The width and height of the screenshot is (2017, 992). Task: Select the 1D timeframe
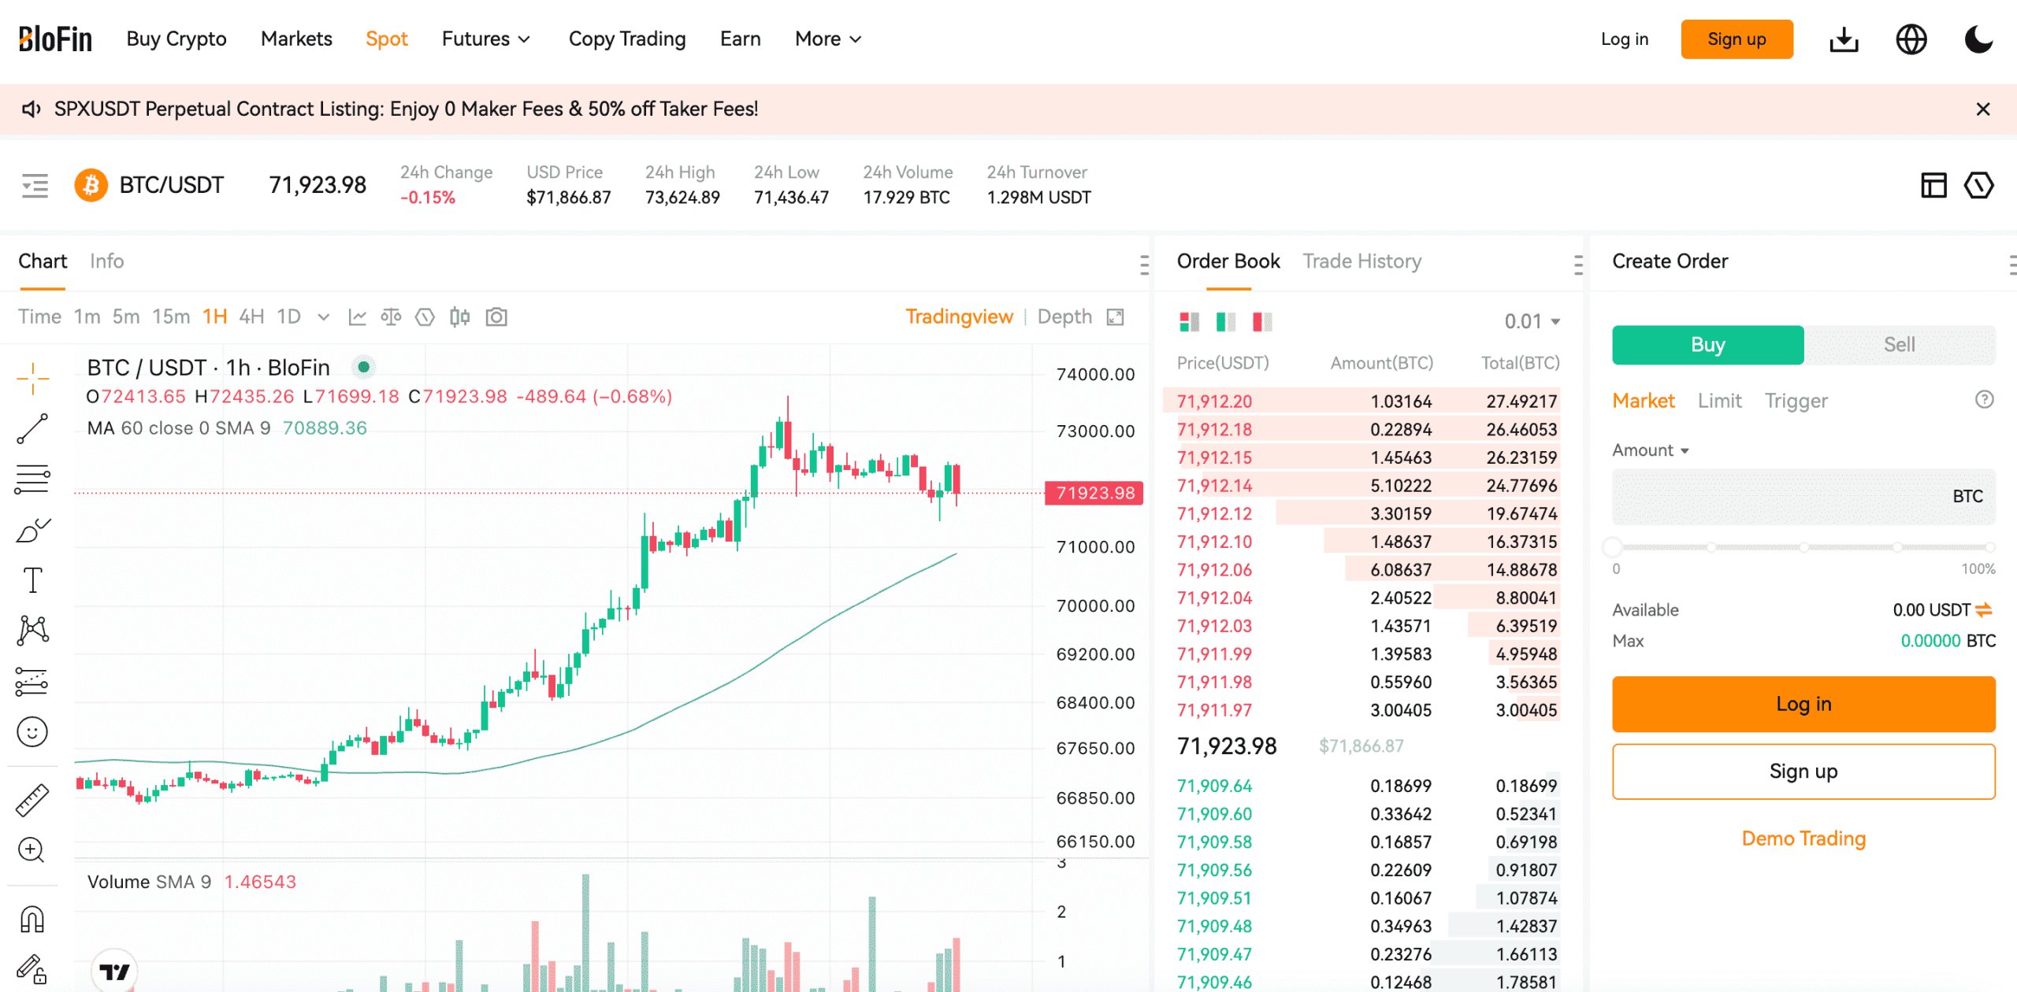tap(288, 317)
